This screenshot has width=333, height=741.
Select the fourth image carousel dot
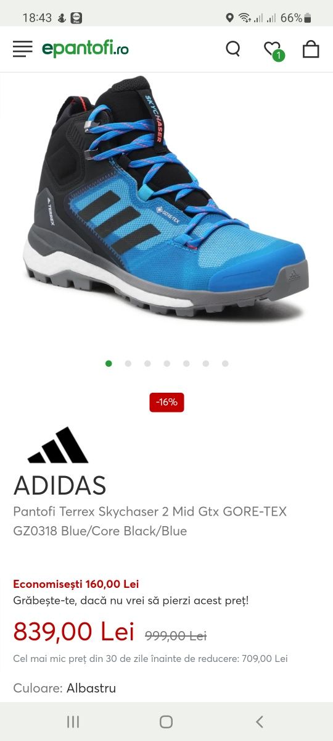click(x=167, y=364)
